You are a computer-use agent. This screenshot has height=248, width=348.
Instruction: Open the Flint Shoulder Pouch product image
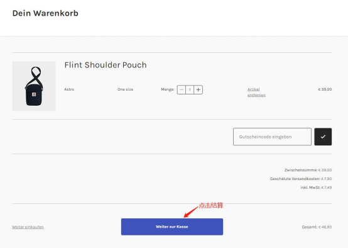34,86
